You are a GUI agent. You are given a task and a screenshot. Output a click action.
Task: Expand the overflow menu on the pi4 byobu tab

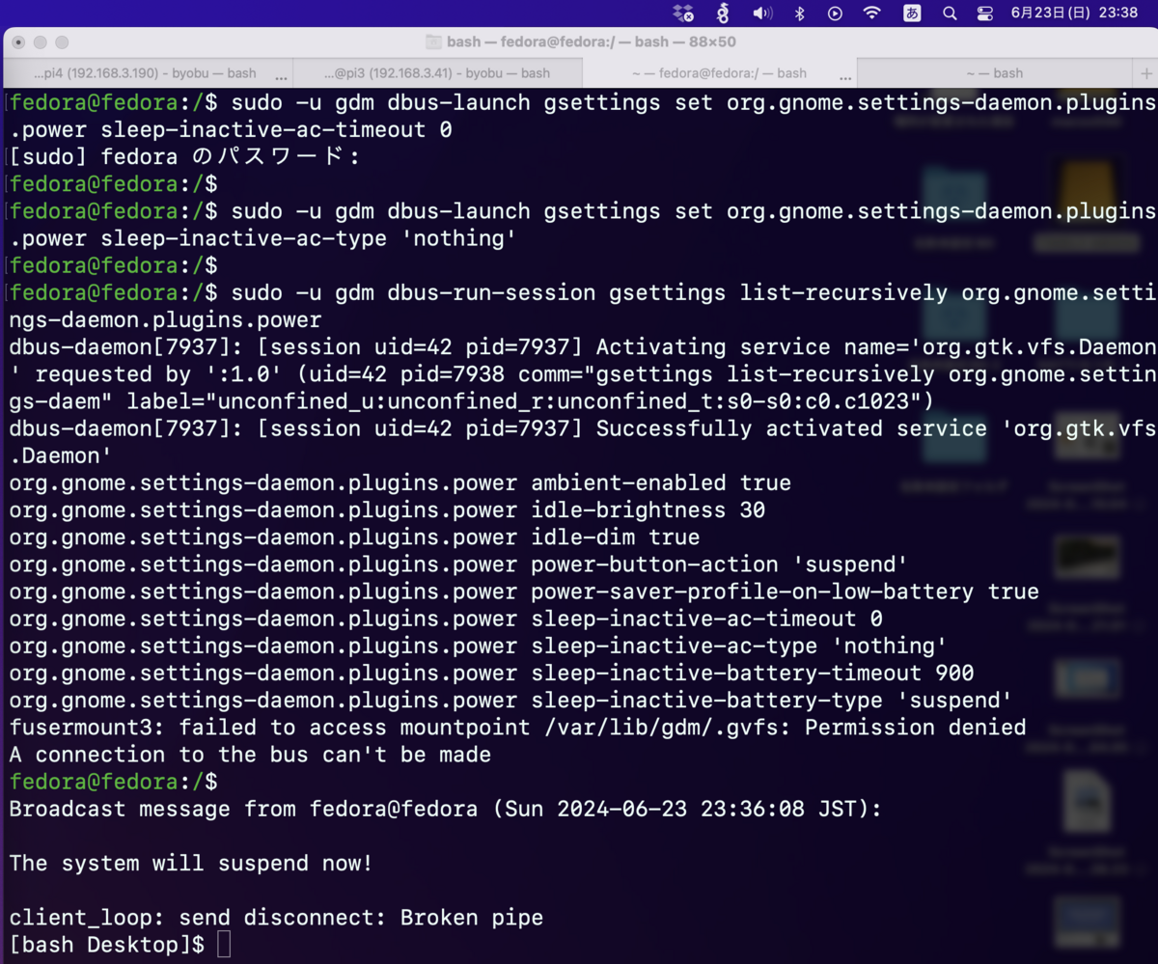pos(282,73)
